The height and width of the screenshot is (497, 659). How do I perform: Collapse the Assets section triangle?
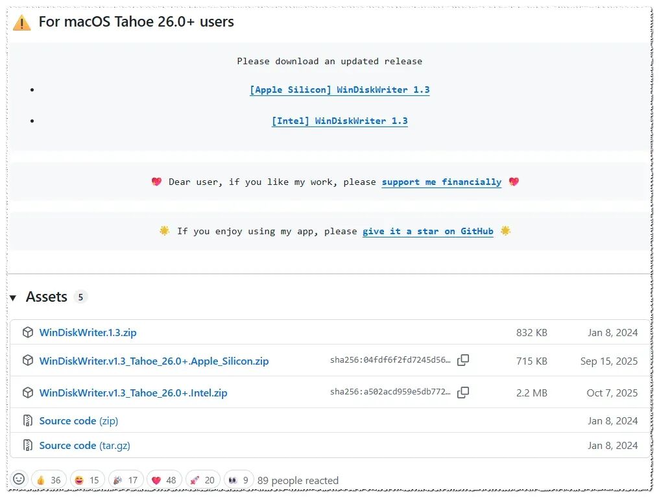coord(13,298)
